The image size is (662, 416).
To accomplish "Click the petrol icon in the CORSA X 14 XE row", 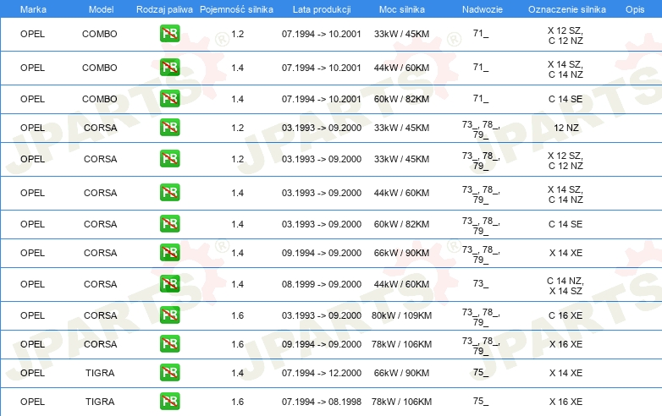I will tap(169, 253).
